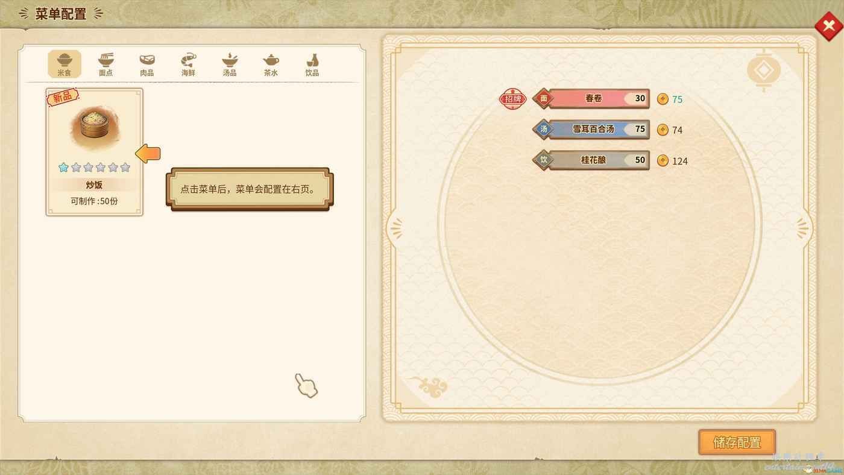This screenshot has height=475, width=844.
Task: Open the 海鲜 seafood category
Action: coord(189,64)
